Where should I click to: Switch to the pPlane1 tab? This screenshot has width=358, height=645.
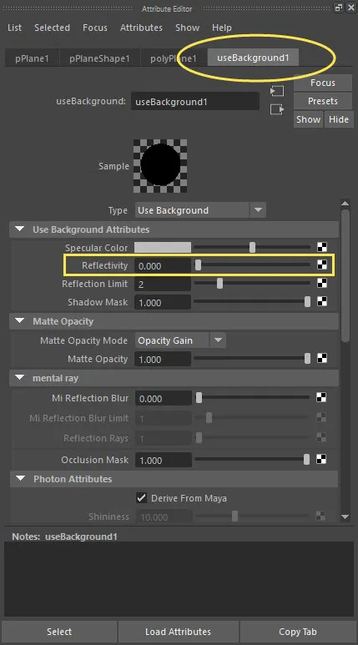(32, 58)
